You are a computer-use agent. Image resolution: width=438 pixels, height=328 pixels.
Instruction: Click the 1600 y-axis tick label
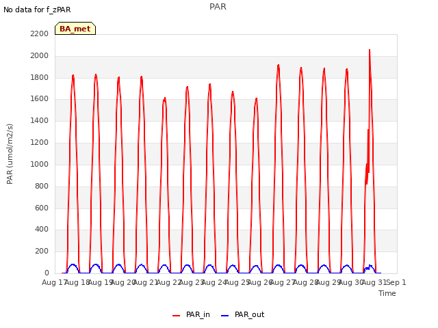pos(40,99)
